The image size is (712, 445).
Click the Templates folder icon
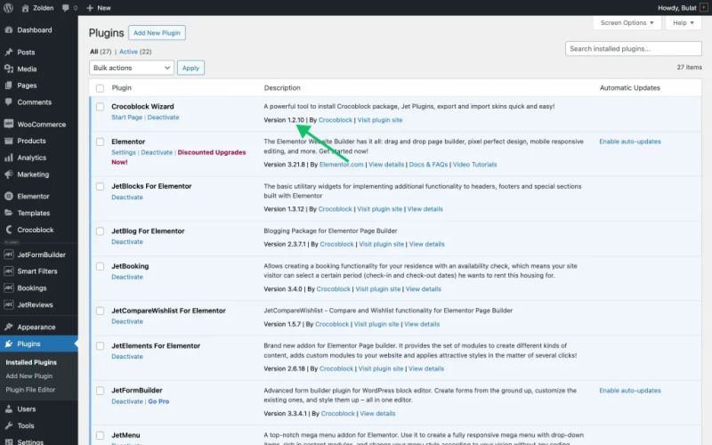(9, 213)
